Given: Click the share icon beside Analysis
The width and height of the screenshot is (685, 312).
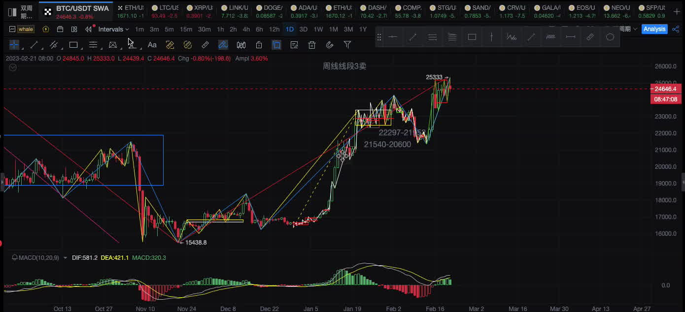Looking at the screenshot, I should (x=675, y=29).
